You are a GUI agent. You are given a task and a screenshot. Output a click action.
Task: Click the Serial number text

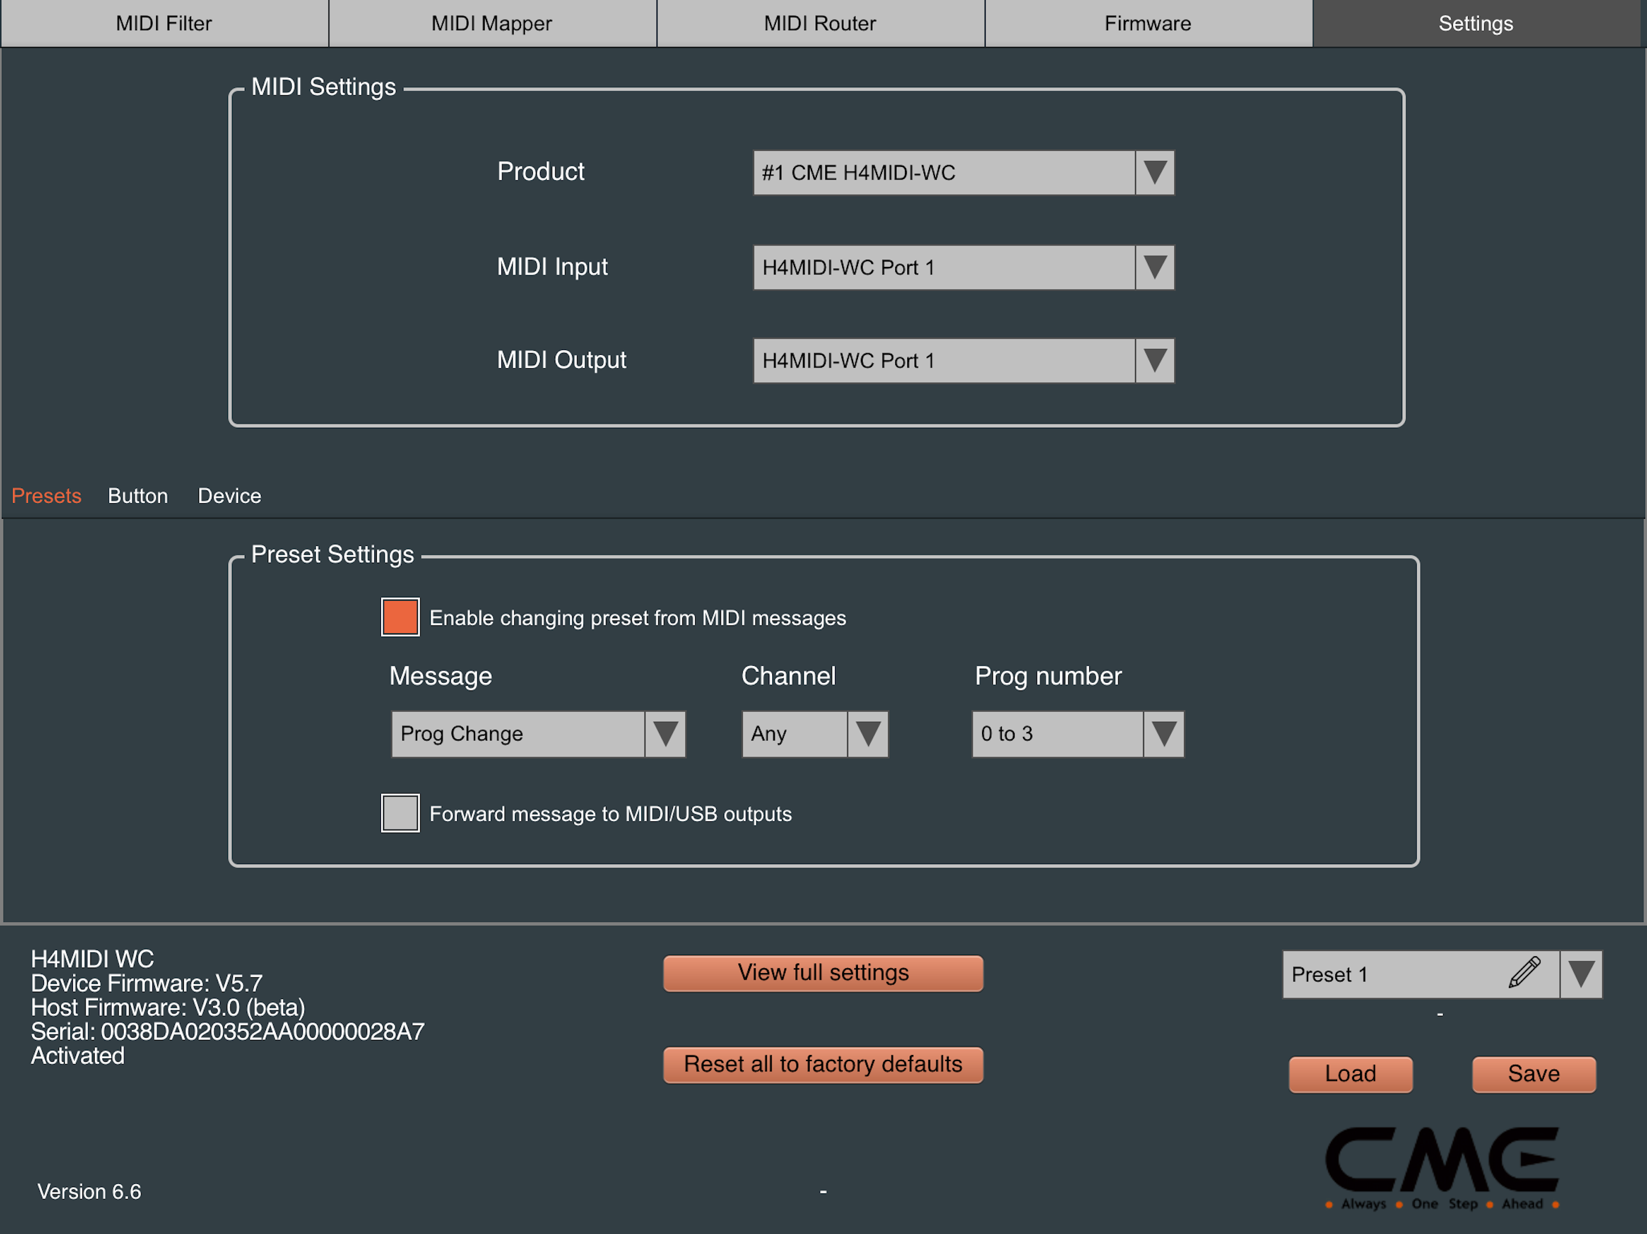227,1032
